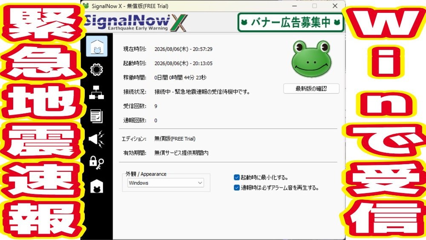Screen dimensions: 426x240
Task: Open the bottom frog house sidebar icon
Action: click(x=97, y=186)
